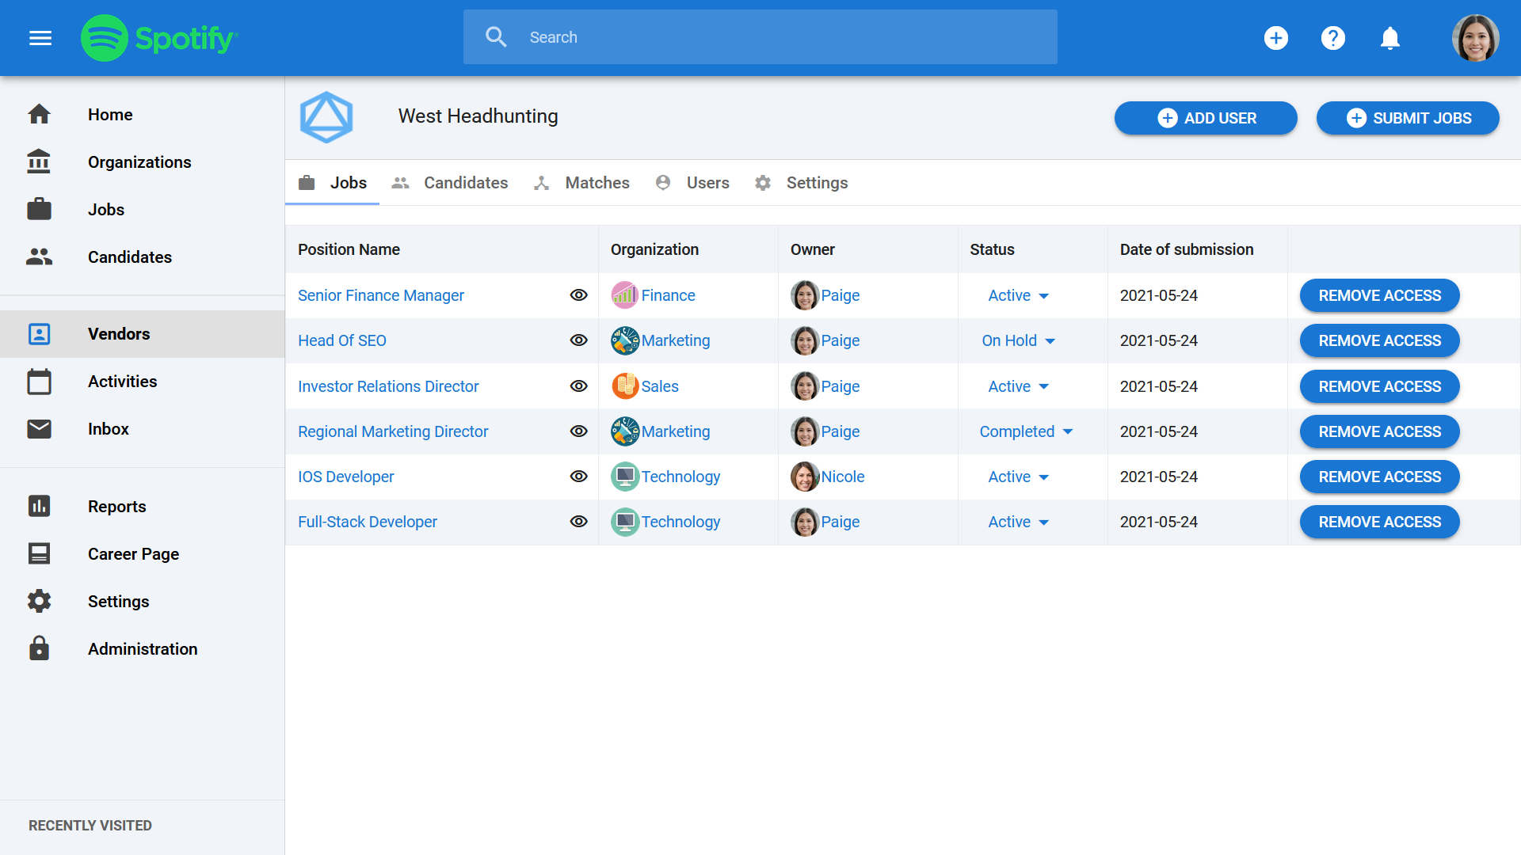Open Vendors from the sidebar
This screenshot has width=1521, height=855.
coord(119,334)
